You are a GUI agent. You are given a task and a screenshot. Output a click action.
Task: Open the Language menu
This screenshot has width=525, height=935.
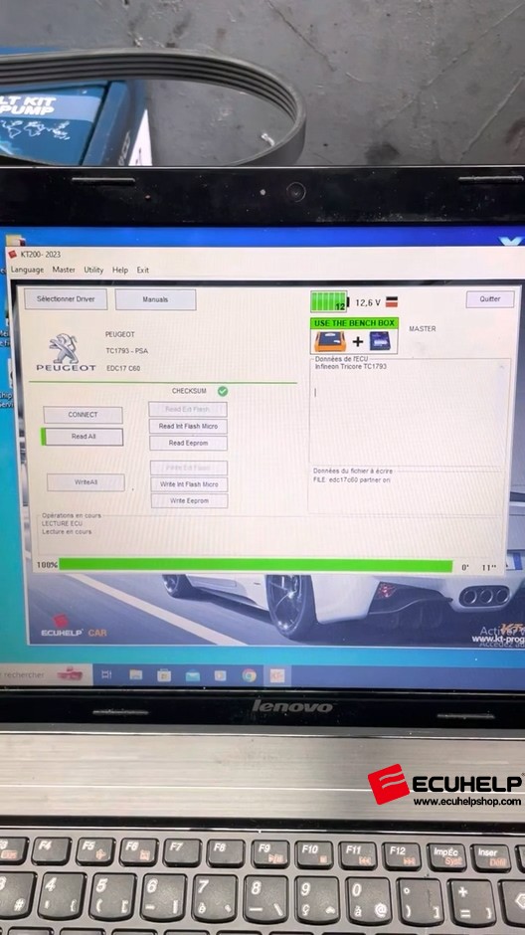click(x=28, y=270)
